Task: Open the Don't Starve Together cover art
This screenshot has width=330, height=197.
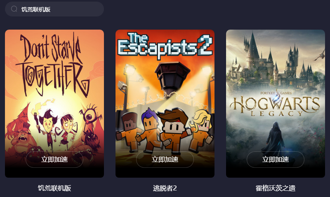Action: 54,104
